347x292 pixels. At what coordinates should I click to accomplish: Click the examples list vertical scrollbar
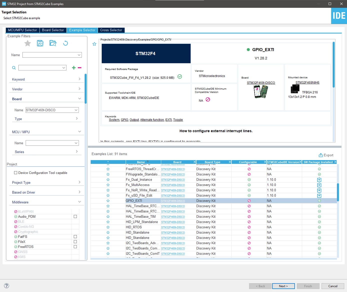pos(338,192)
